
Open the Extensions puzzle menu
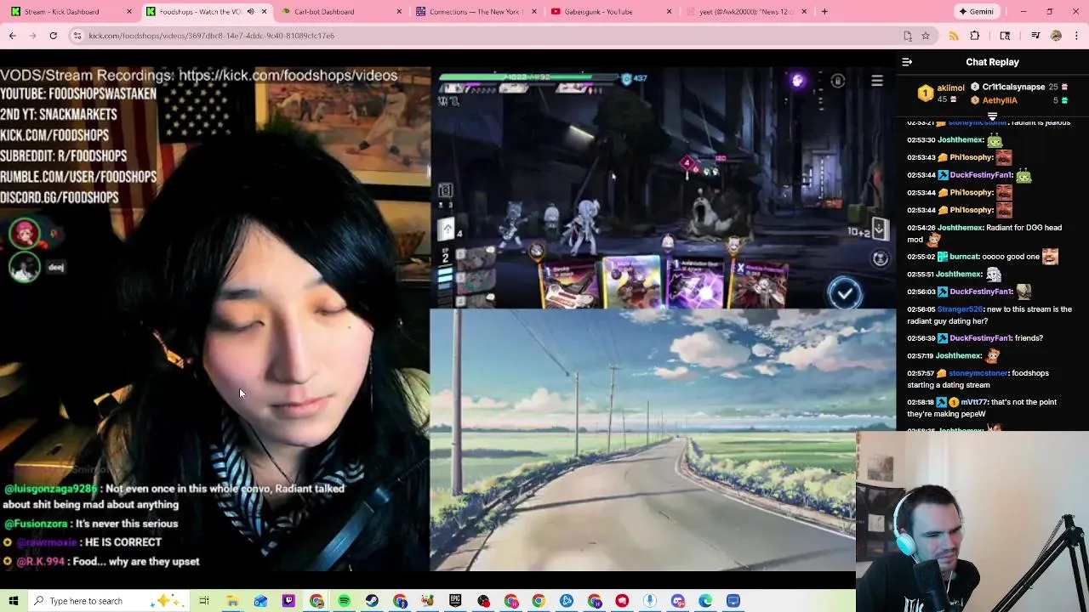click(975, 36)
